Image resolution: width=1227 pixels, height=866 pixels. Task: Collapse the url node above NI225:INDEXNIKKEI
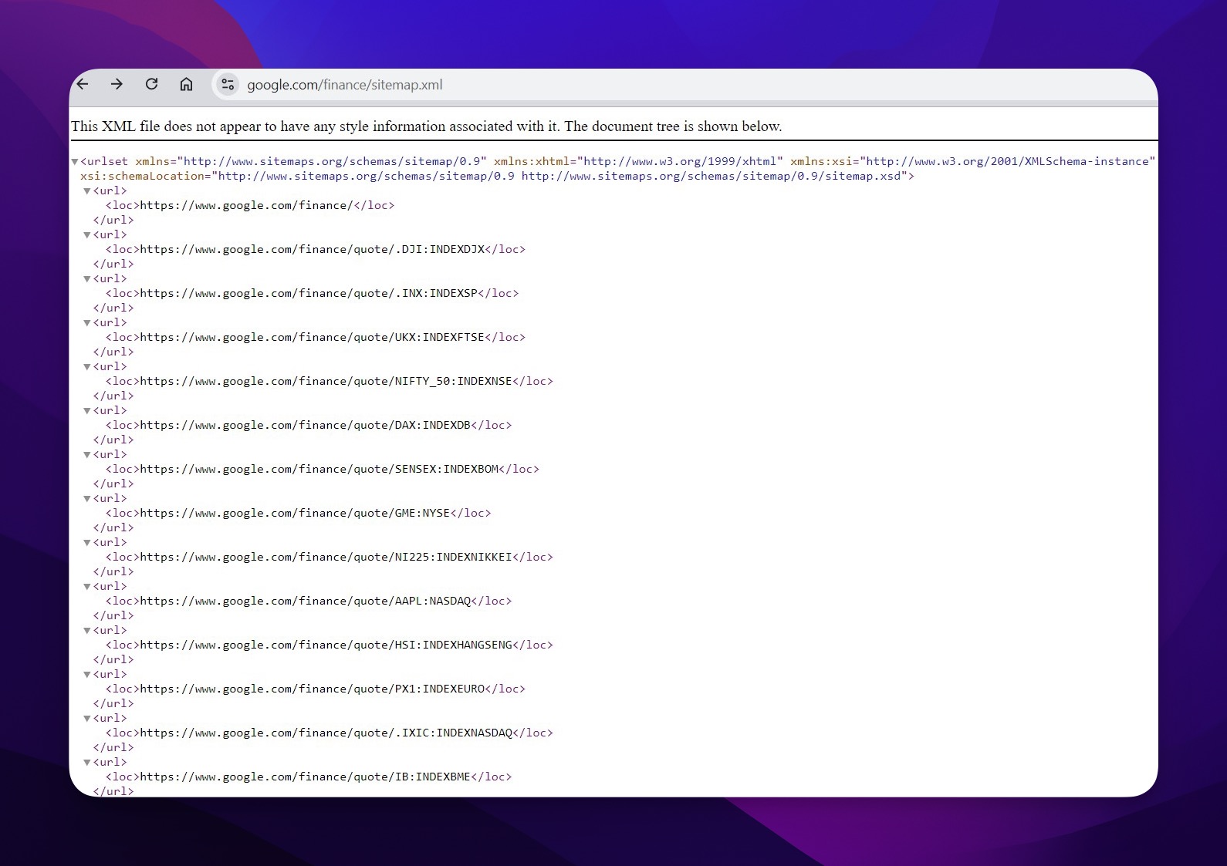point(87,543)
